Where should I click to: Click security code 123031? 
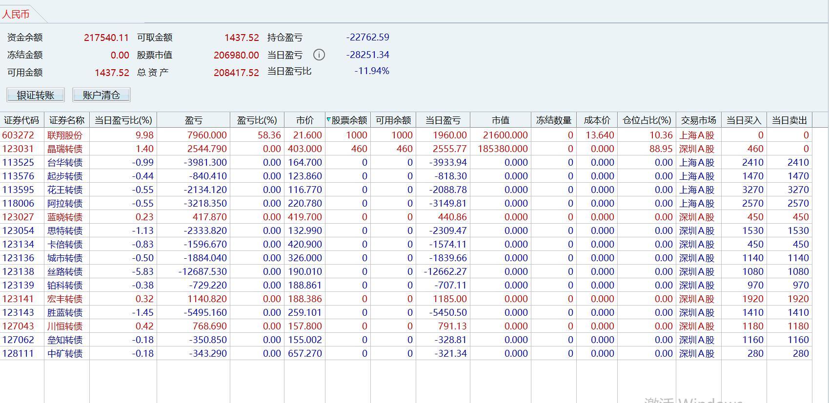point(18,149)
